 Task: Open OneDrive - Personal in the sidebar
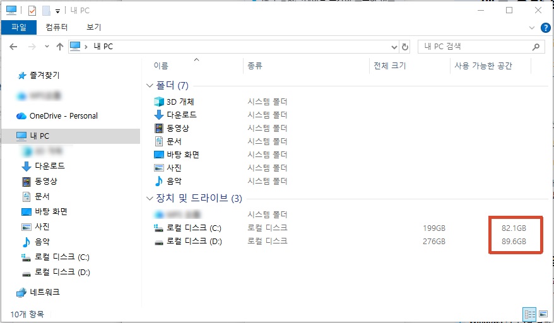tap(57, 116)
